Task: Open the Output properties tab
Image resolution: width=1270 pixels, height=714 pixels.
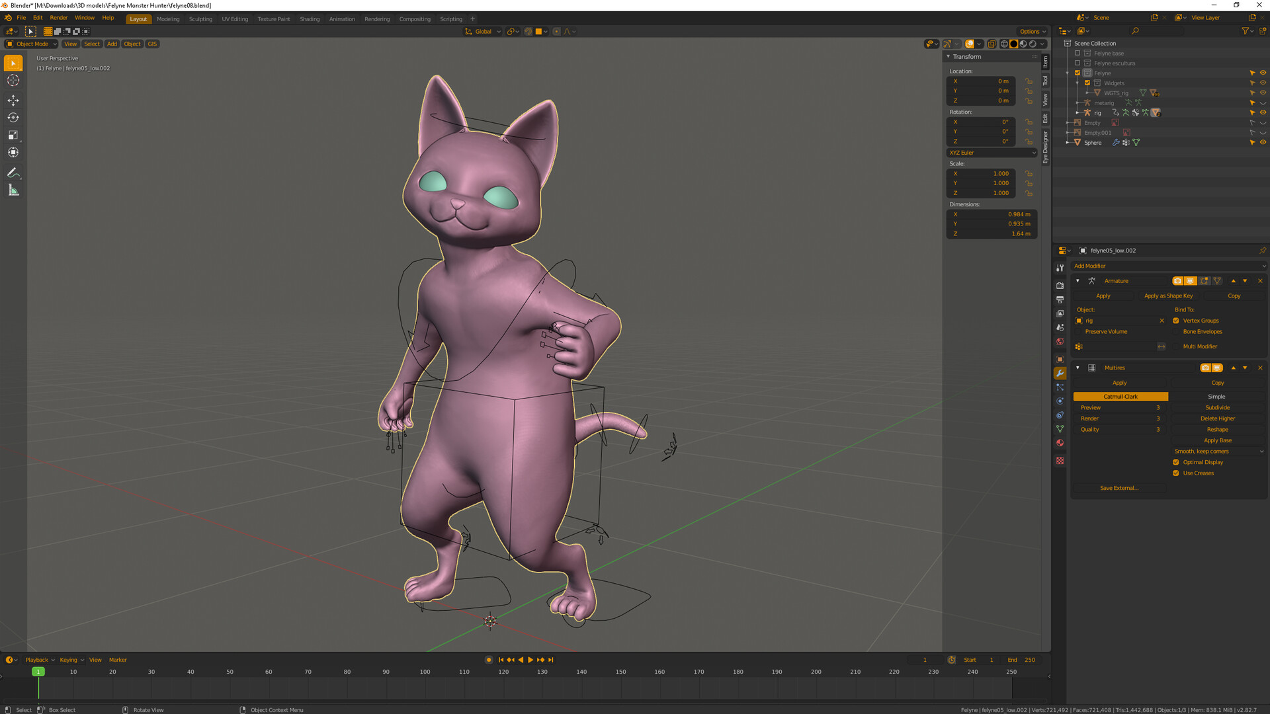Action: pyautogui.click(x=1060, y=299)
